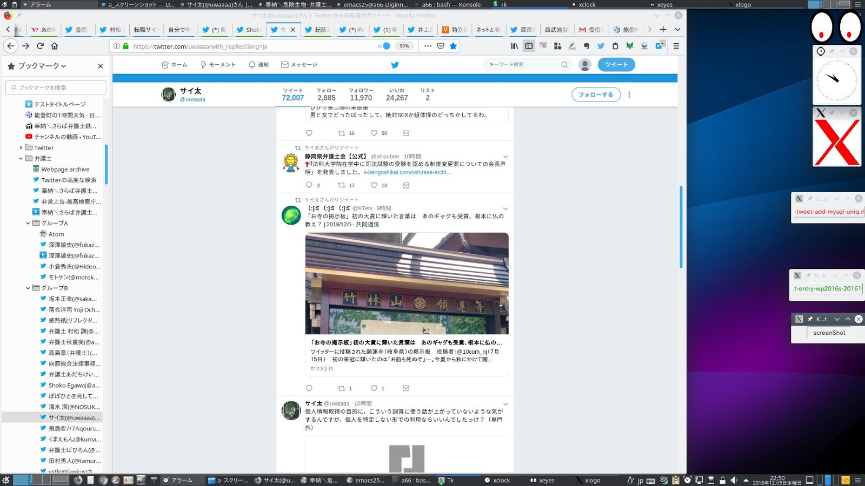Screen dimensions: 865x486
Task: Retweet the 静岡県弁護士会 tweet with 17 retweets
Action: point(341,185)
